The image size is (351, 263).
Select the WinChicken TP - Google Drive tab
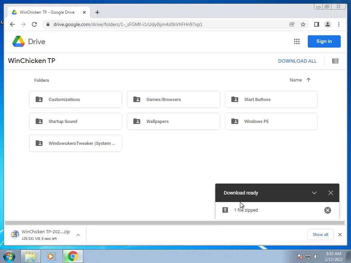pos(49,12)
